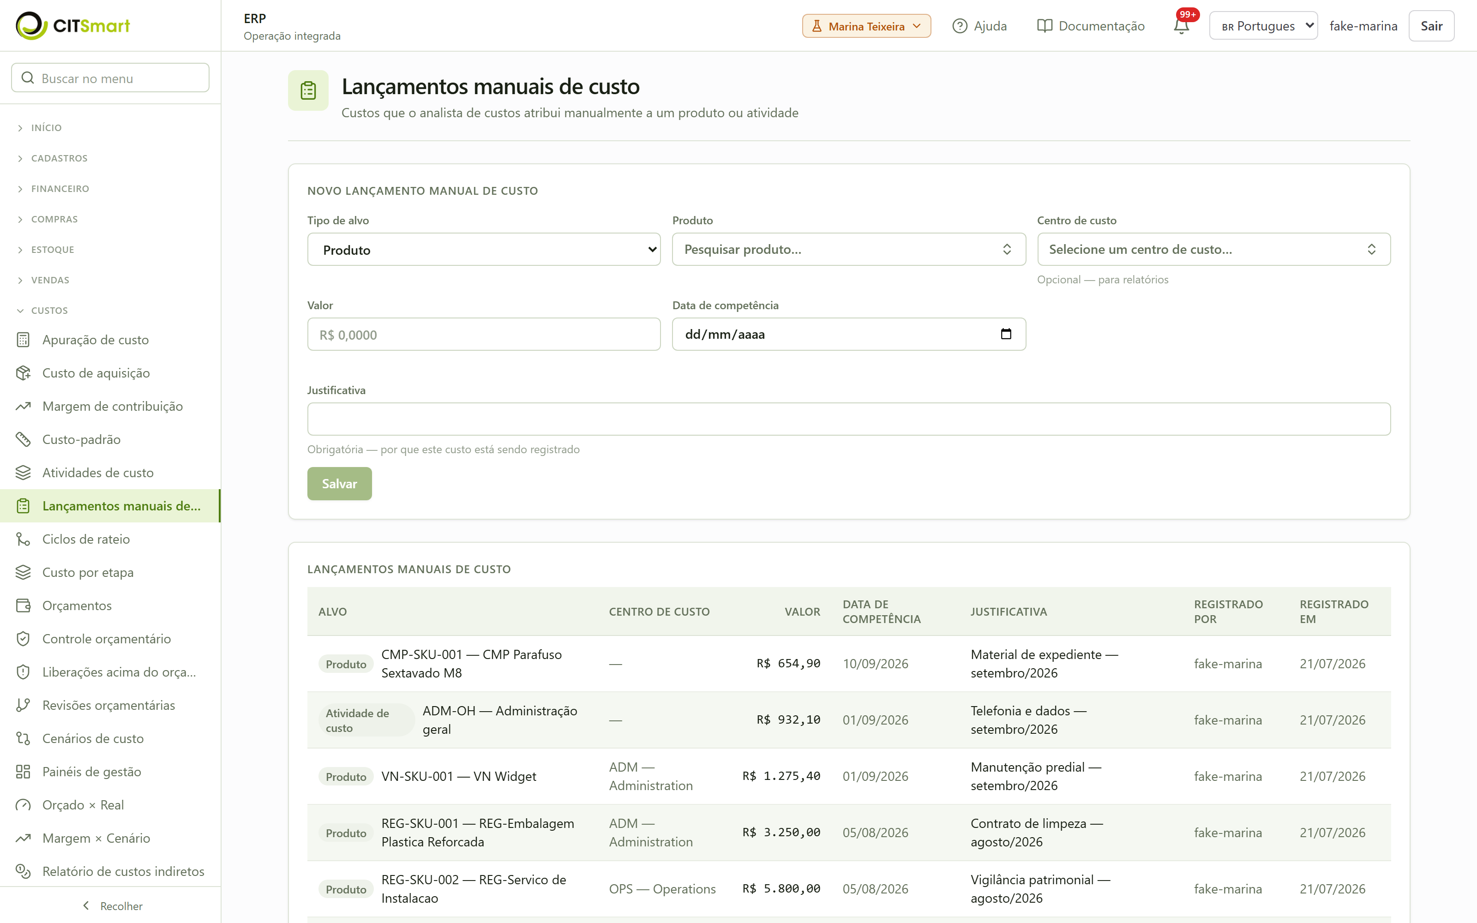Click the Cenários de custo icon
Screen dimensions: 1477x923
23,739
